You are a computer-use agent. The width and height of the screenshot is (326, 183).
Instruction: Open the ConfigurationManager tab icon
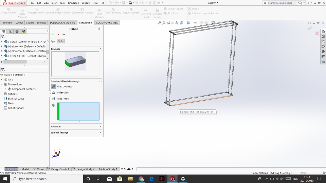10,32
